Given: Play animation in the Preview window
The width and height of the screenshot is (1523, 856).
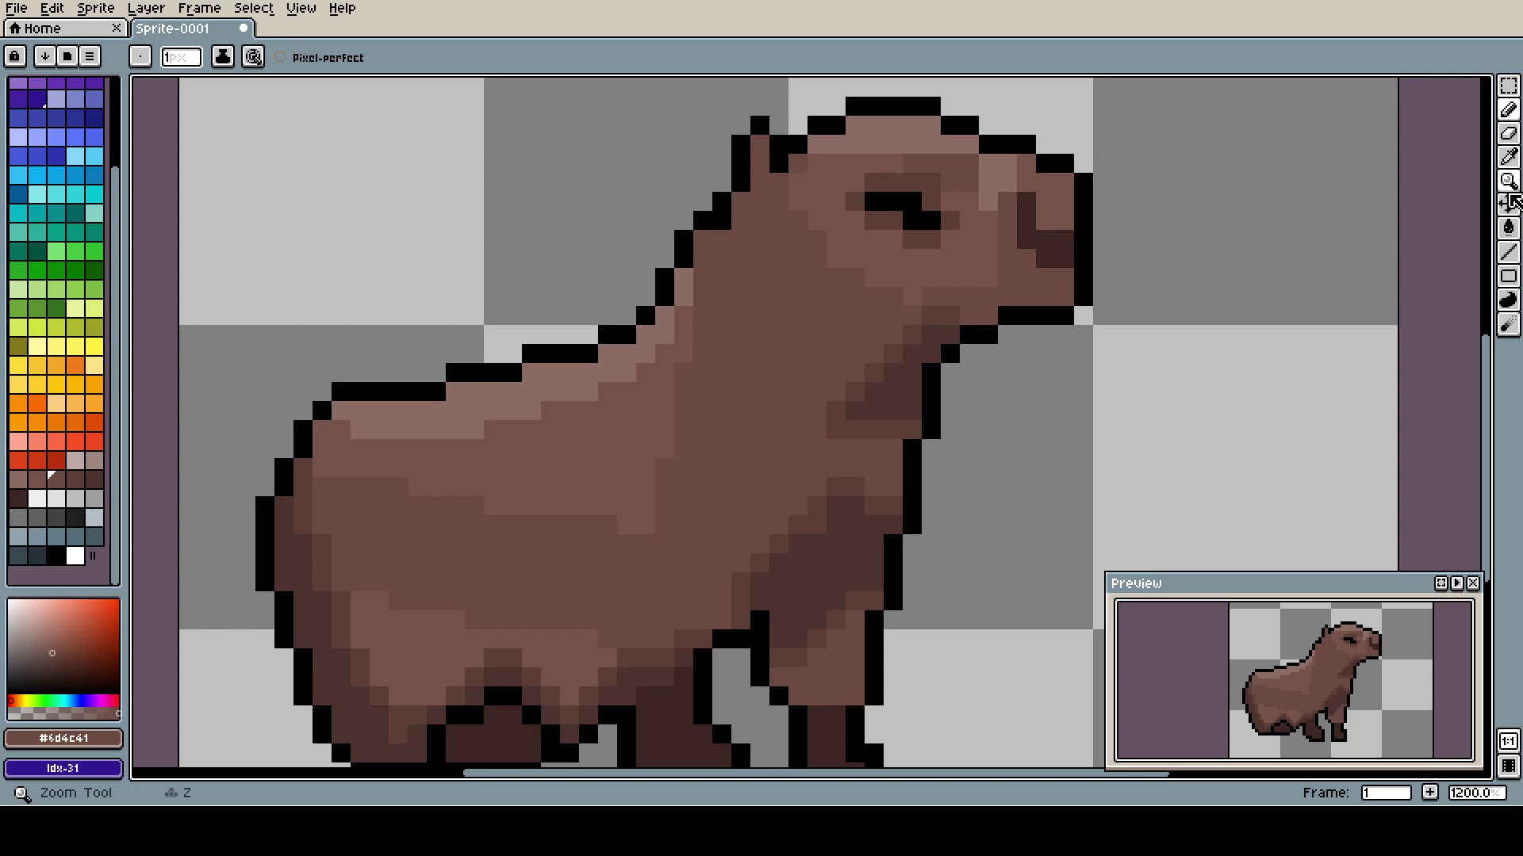Looking at the screenshot, I should click(1457, 583).
